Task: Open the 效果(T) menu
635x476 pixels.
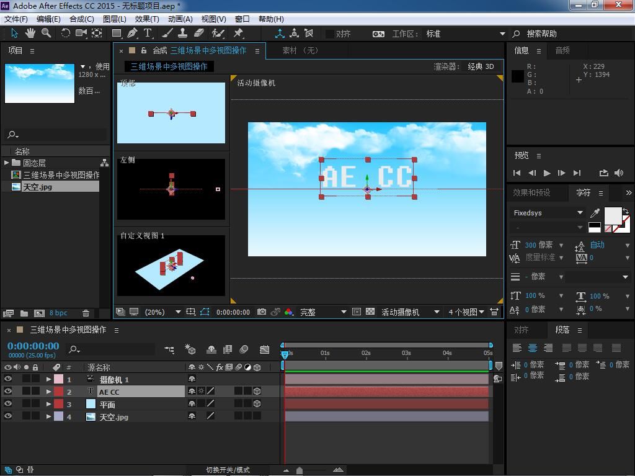Action: tap(146, 19)
